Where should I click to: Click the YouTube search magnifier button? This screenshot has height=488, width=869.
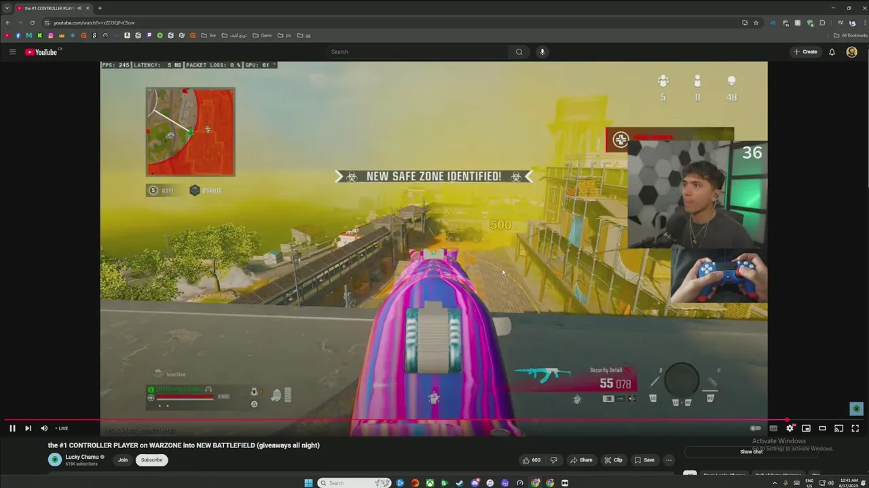(519, 52)
